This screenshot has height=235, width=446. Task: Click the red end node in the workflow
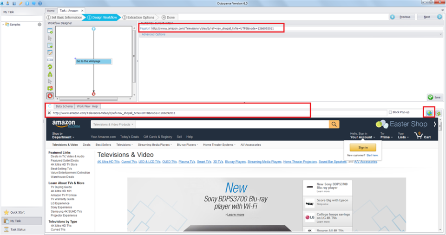tap(93, 94)
